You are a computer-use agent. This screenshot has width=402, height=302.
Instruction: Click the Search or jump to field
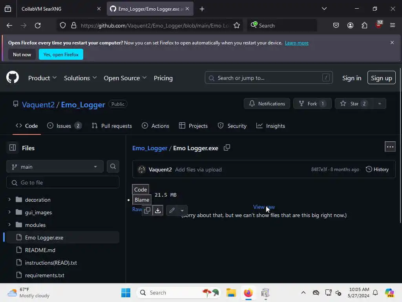pos(269,77)
